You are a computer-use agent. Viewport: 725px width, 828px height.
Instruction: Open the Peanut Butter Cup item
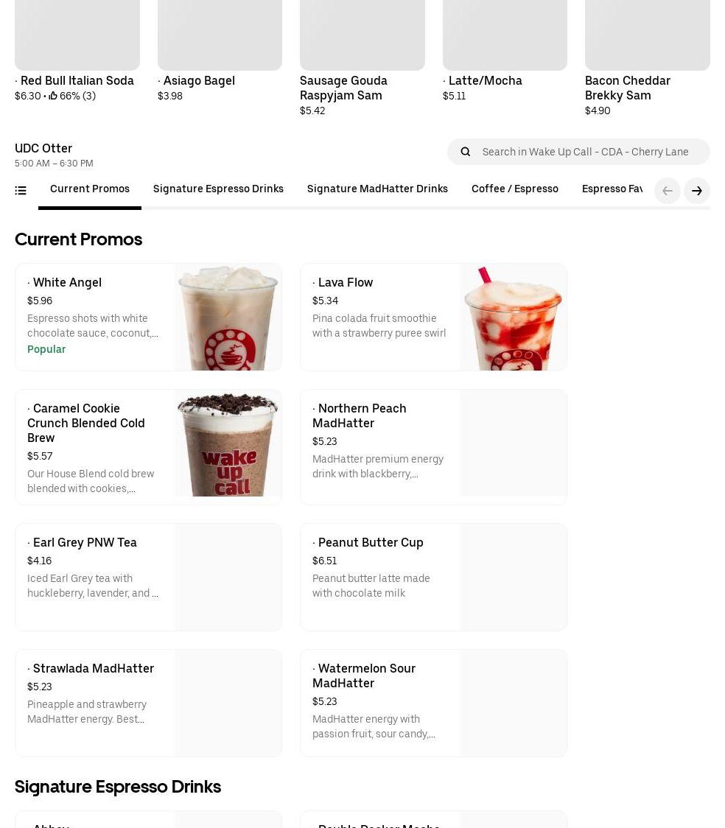point(433,578)
